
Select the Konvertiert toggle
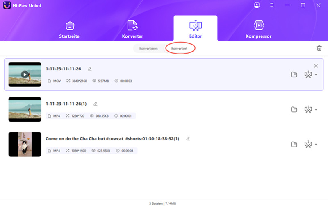(180, 48)
